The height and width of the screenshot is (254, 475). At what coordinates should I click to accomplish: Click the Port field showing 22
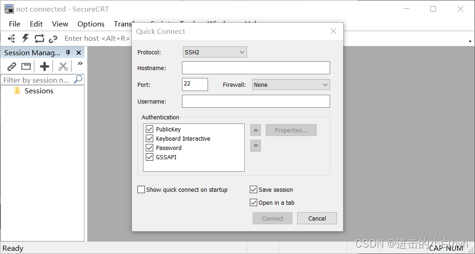click(x=195, y=85)
